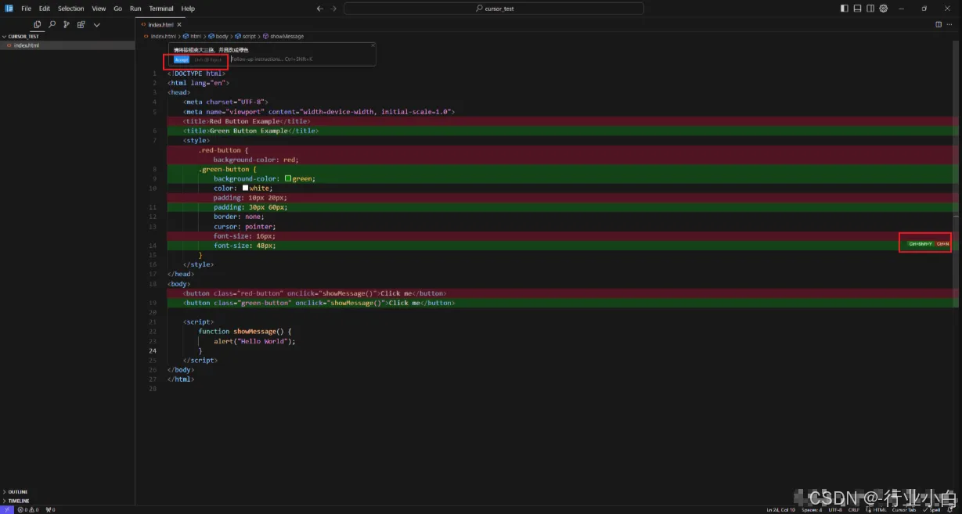The height and width of the screenshot is (514, 962).
Task: Open the green color swatch picker
Action: coord(288,178)
